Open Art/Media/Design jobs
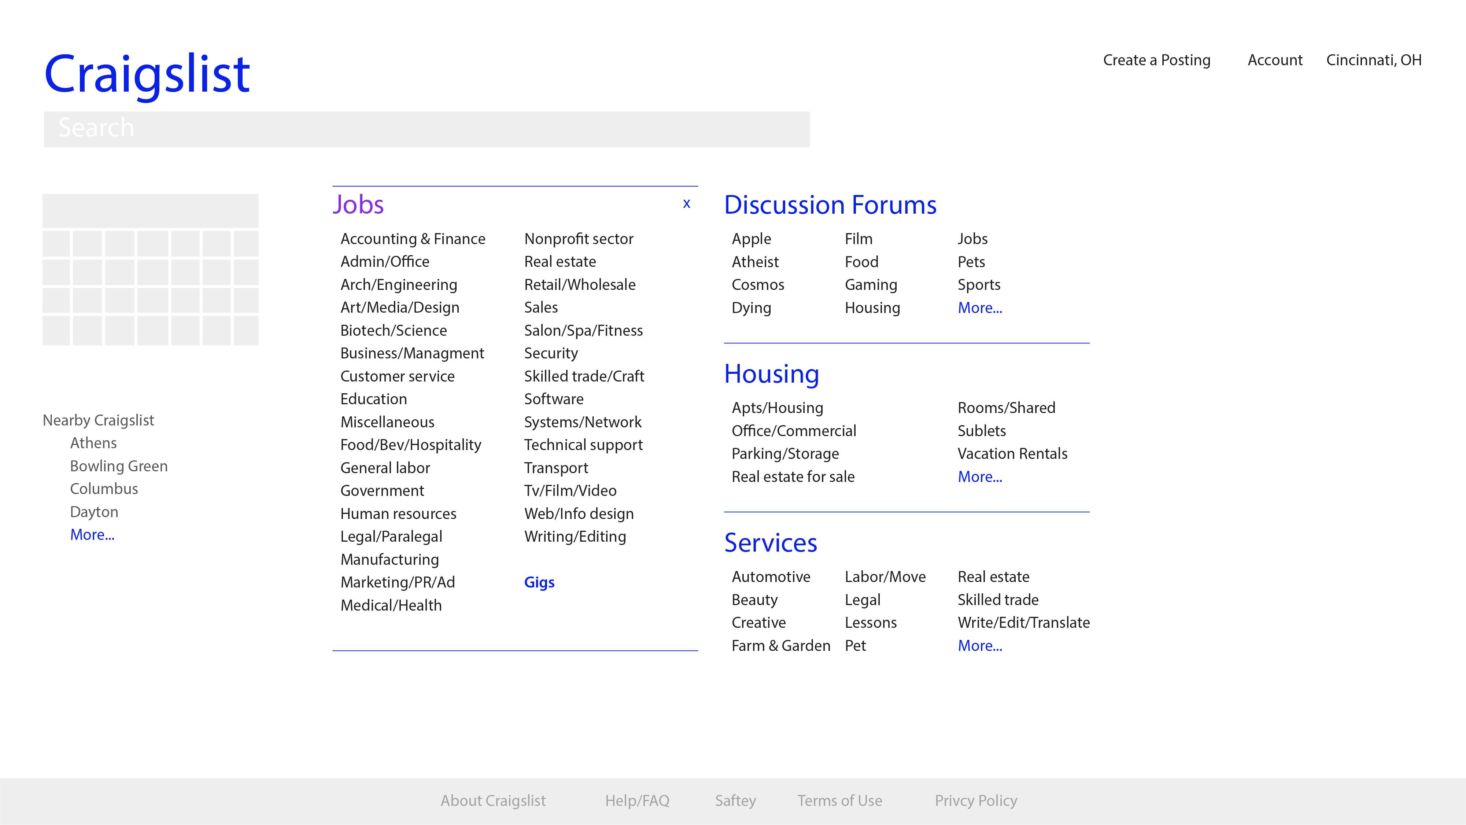This screenshot has height=825, width=1466. 400,307
